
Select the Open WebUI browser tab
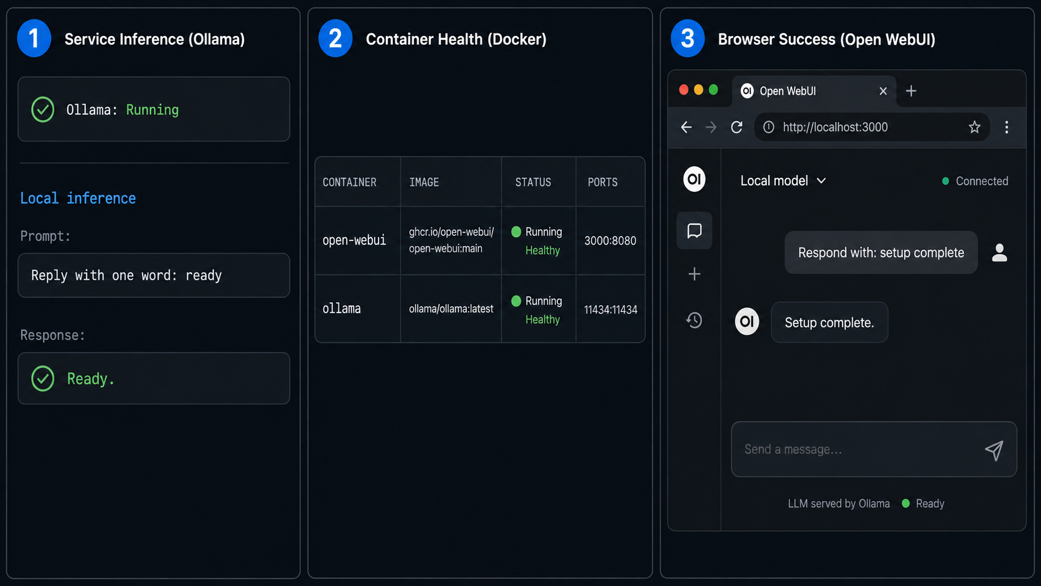click(x=814, y=91)
